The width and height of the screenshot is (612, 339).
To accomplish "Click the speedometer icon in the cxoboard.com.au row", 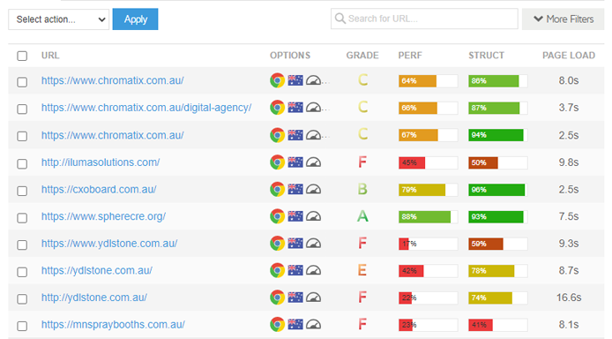I will (313, 190).
